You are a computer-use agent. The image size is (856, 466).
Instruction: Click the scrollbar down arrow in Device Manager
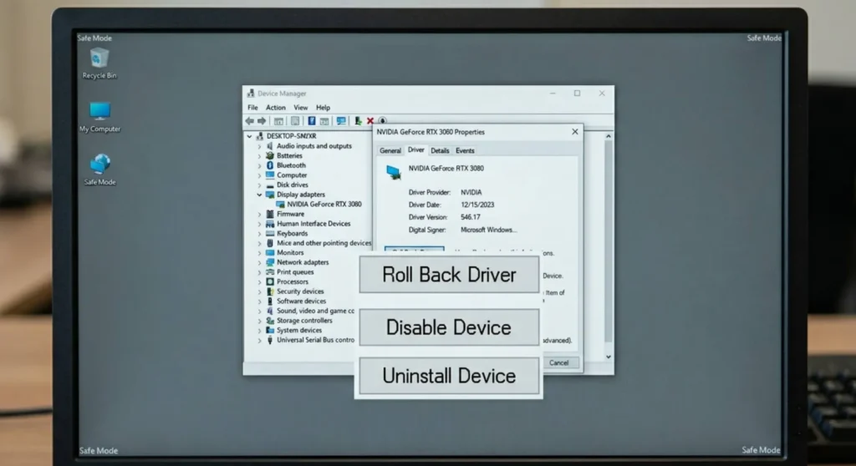point(609,357)
